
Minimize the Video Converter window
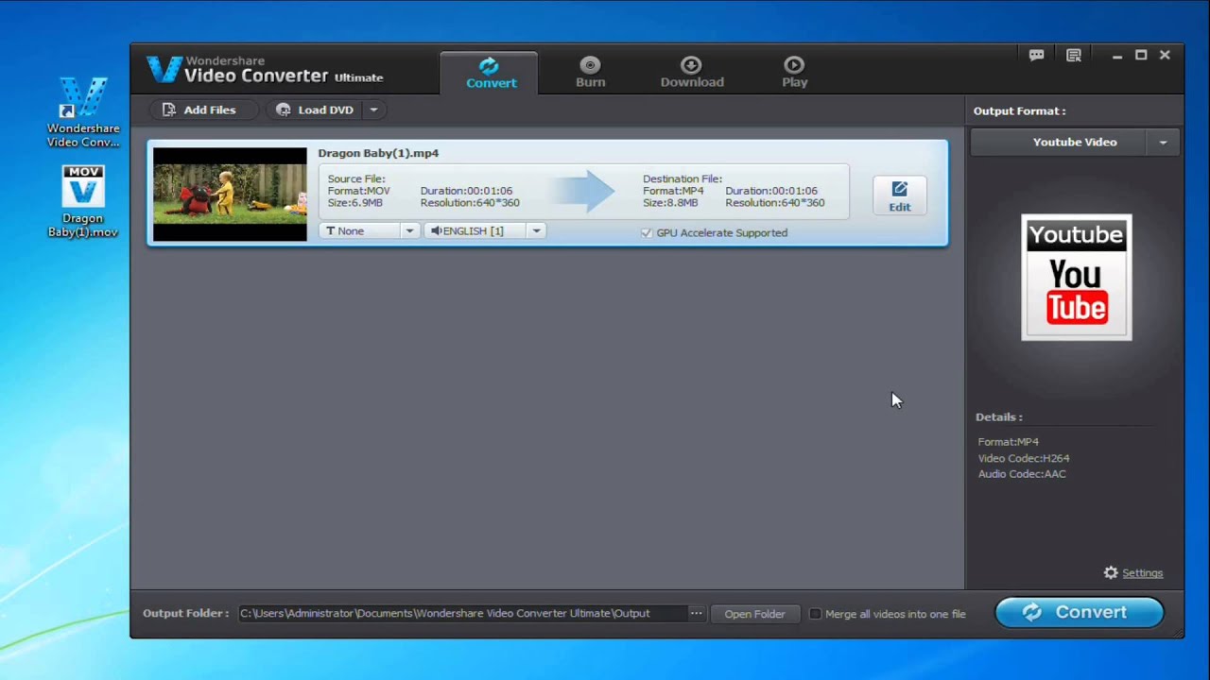pyautogui.click(x=1116, y=56)
